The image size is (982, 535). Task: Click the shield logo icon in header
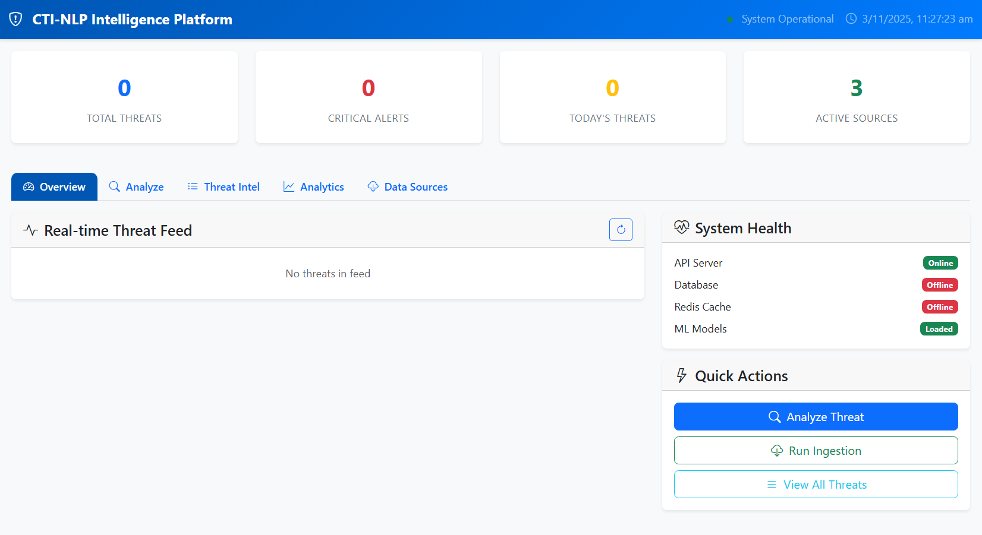(16, 19)
